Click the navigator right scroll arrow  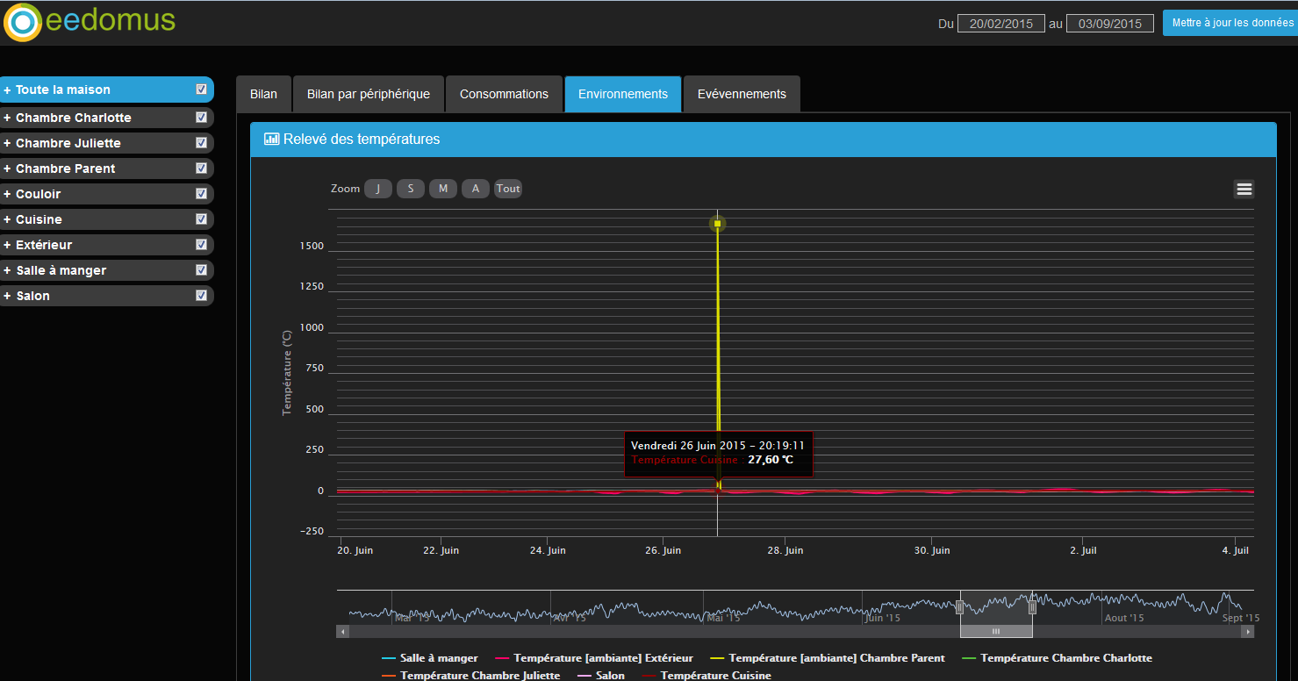[1248, 632]
